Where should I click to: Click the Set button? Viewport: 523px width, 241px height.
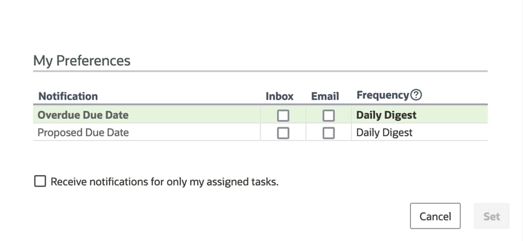click(x=491, y=216)
